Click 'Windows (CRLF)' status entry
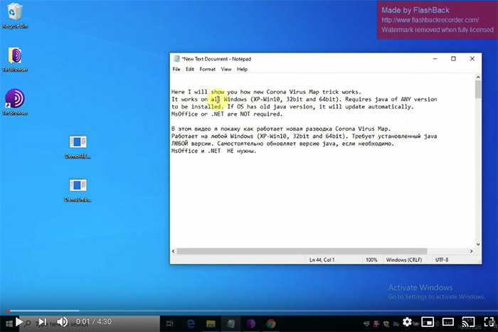Screen dimensions: 498x332 (403, 259)
